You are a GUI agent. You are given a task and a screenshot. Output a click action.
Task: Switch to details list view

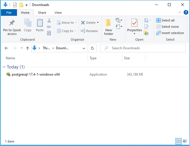179,141
